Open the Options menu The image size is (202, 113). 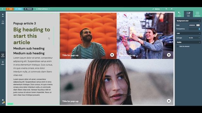point(157,9)
